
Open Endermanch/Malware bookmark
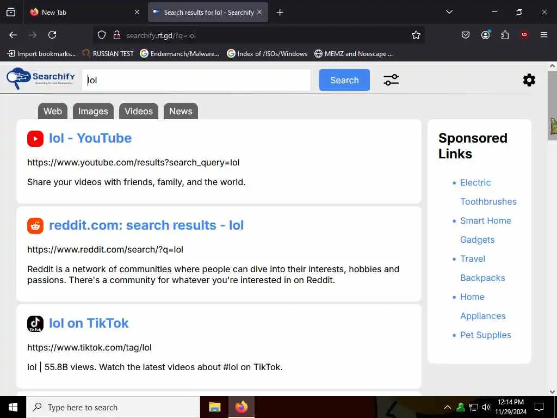point(180,54)
